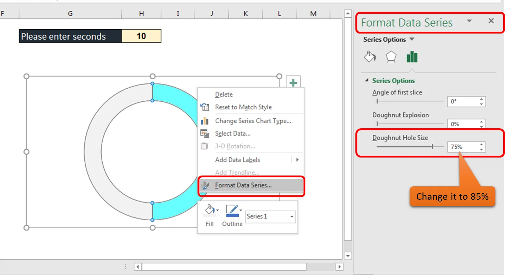Image resolution: width=505 pixels, height=275 pixels.
Task: Click the Doughnut Hole Size percentage field
Action: [462, 147]
